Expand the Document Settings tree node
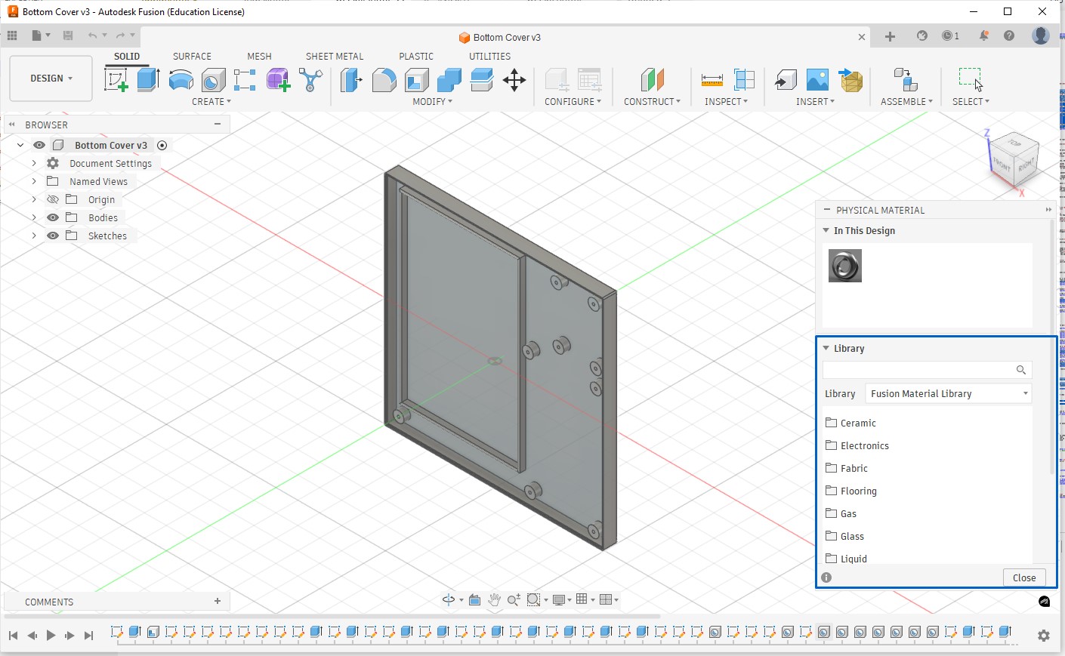 click(x=34, y=163)
